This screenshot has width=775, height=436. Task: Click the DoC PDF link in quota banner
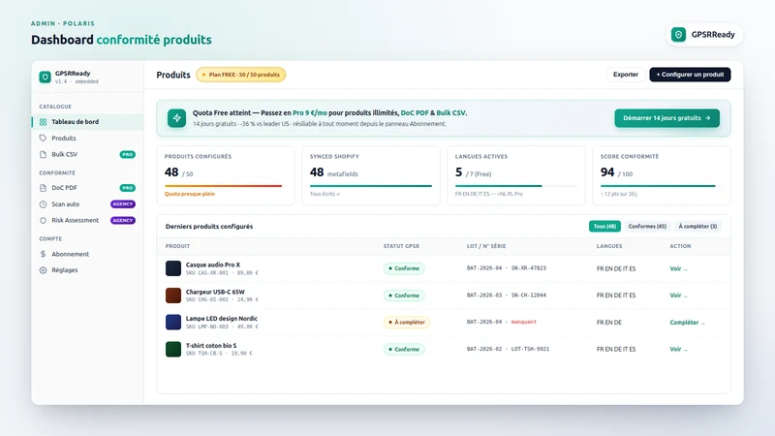(415, 112)
